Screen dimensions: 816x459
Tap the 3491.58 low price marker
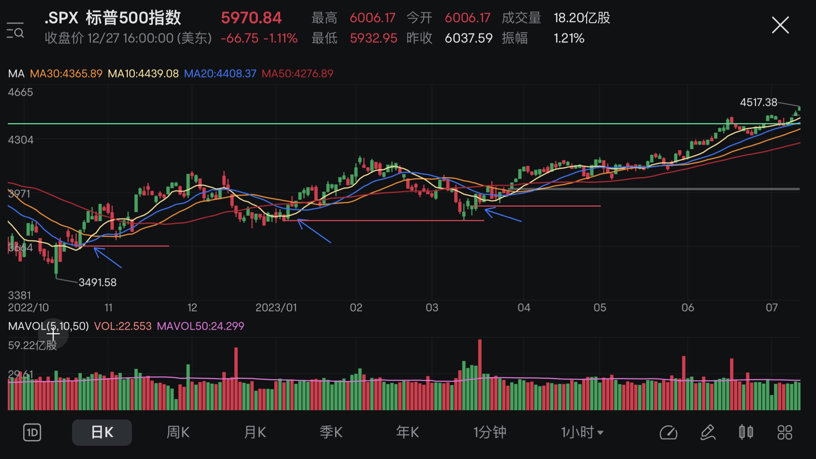(97, 282)
